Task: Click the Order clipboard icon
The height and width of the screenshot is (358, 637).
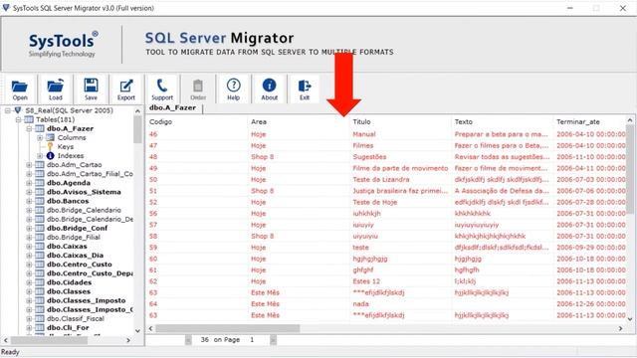Action: [x=198, y=89]
